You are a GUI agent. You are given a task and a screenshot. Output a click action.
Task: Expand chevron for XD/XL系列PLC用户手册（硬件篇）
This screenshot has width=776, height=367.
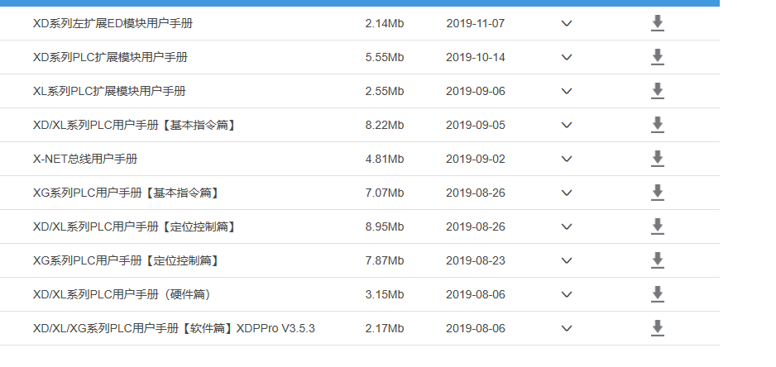(567, 294)
